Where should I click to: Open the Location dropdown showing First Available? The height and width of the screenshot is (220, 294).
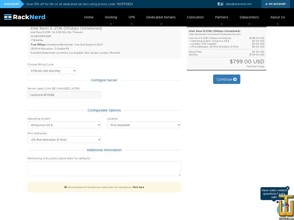click(x=143, y=125)
